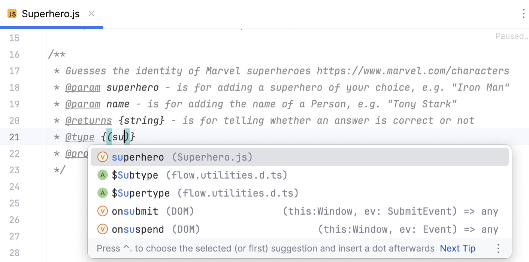The height and width of the screenshot is (262, 529).
Task: Click the variable icon next to onsubmit suggestion
Action: click(x=103, y=211)
